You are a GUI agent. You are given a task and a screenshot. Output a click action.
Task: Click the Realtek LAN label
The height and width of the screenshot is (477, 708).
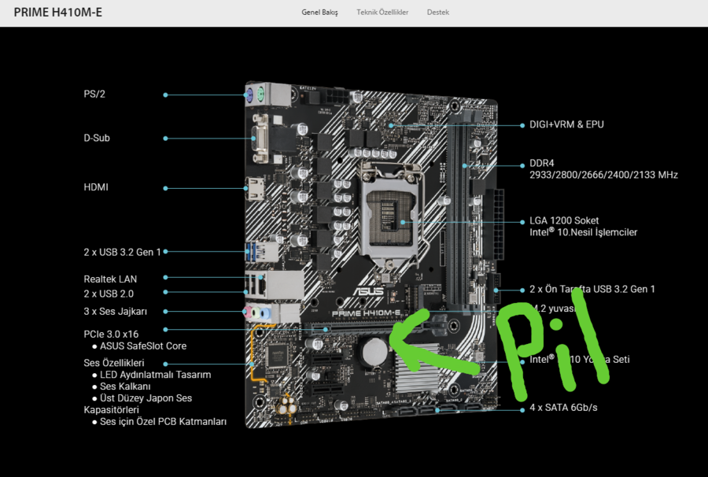(x=110, y=279)
